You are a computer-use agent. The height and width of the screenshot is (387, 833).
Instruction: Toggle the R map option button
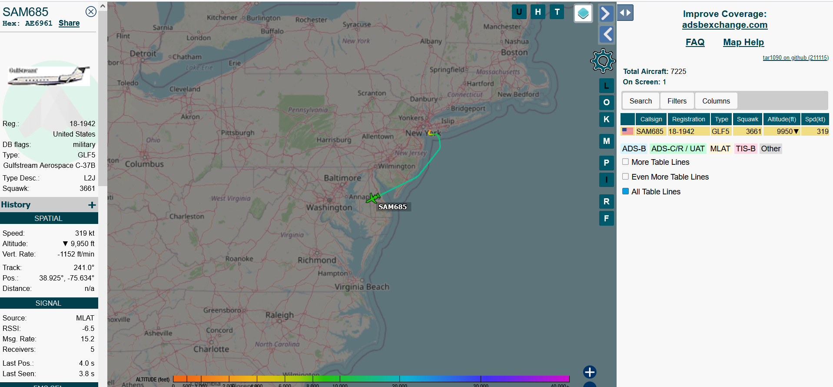[607, 201]
